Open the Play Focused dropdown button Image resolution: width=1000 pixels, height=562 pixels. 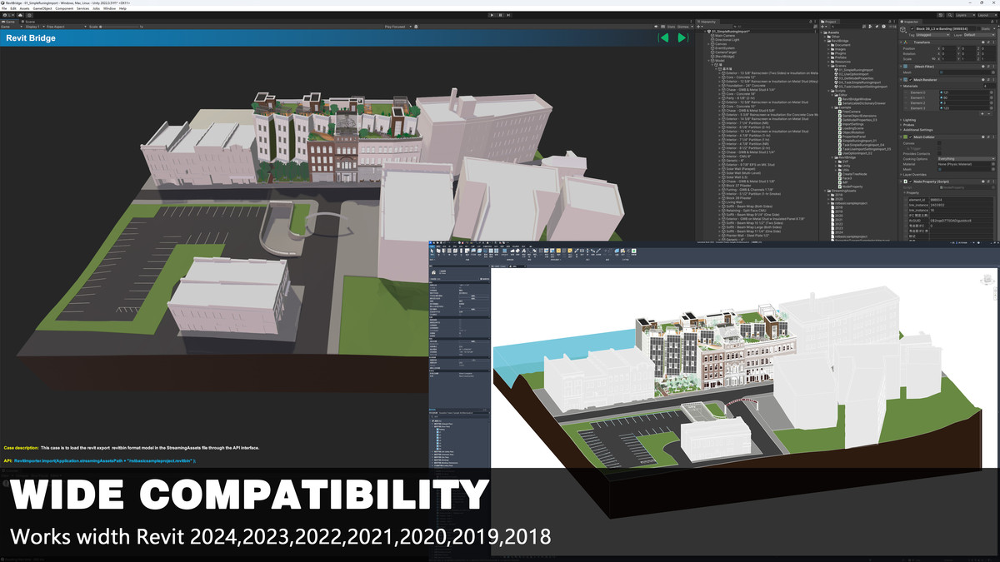397,27
